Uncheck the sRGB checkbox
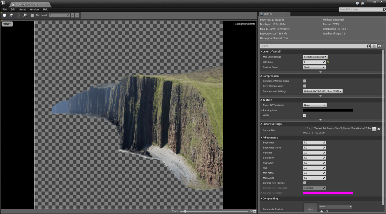The image size is (386, 214). pyautogui.click(x=305, y=115)
